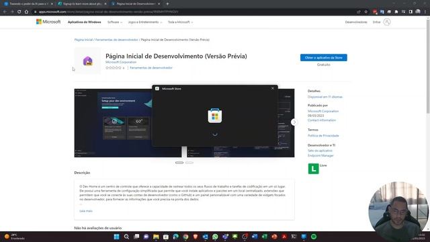430x242 pixels.
Task: Reload the page with the browser refresh icon
Action: pyautogui.click(x=19, y=12)
